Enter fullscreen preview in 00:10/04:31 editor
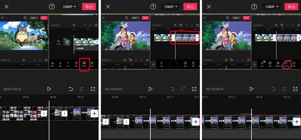This screenshot has height=140, width=301. tap(194, 89)
